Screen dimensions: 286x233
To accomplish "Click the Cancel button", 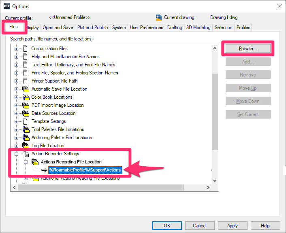I will tap(200, 226).
